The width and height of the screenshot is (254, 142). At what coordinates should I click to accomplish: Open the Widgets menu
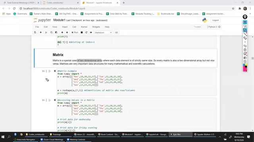pyautogui.click(x=96, y=27)
